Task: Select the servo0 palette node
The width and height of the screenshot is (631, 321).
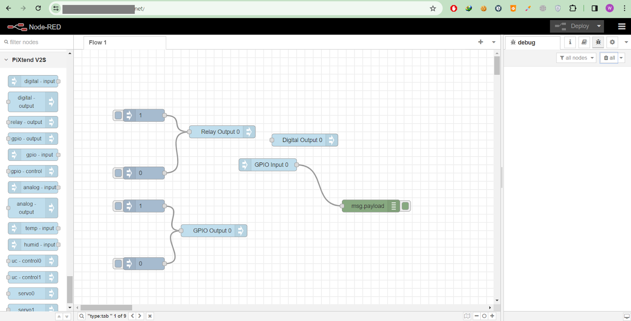Action: click(x=33, y=293)
